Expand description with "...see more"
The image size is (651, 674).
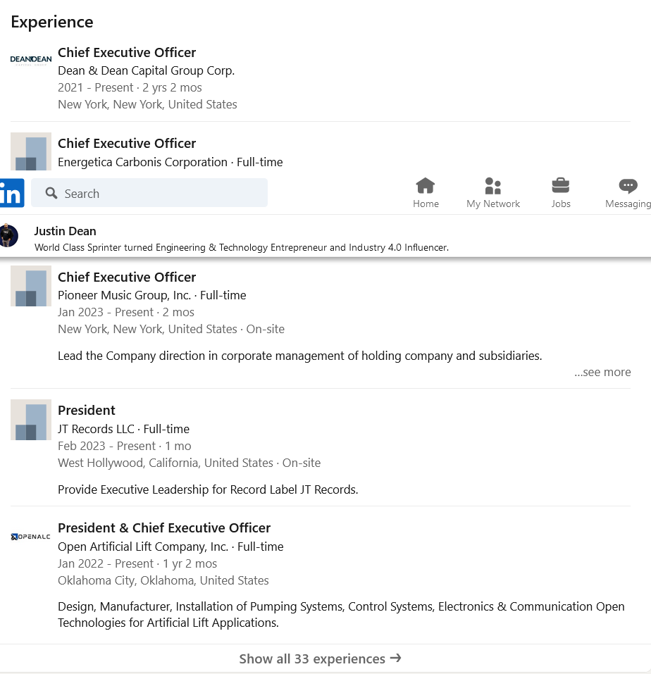602,372
